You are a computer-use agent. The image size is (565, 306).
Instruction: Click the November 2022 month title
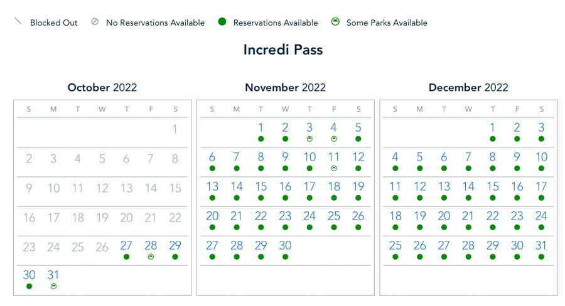click(x=285, y=88)
